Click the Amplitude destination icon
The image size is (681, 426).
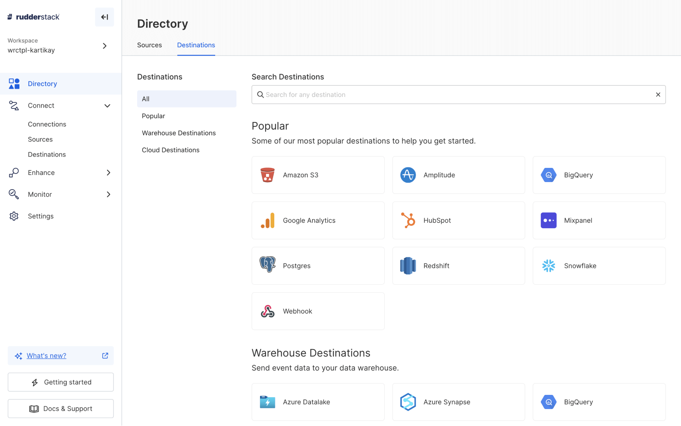[408, 175]
